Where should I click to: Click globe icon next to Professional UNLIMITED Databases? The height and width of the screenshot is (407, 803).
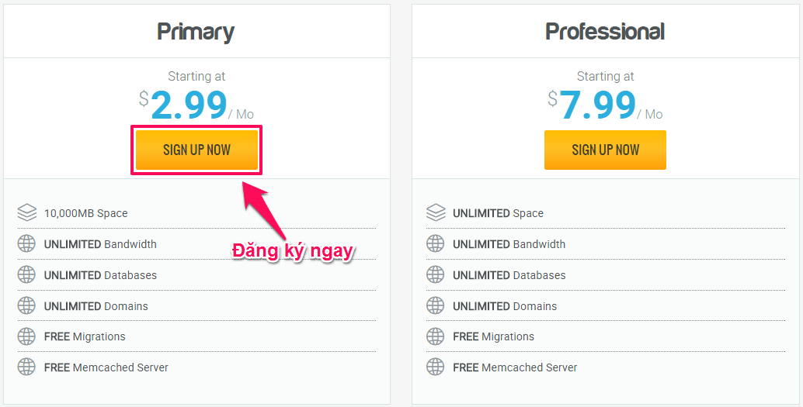436,274
